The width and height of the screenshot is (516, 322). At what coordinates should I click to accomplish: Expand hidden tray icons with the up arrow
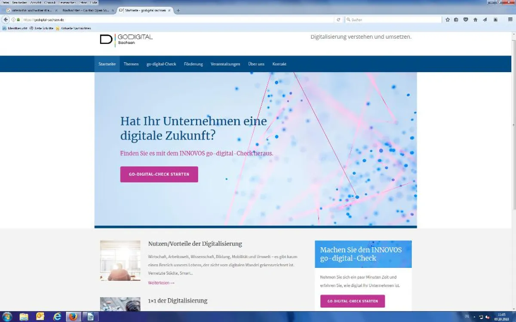[x=475, y=317]
